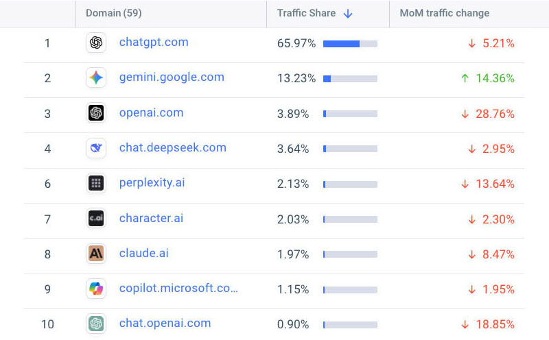Click the chat.openai.com green logo icon
This screenshot has height=340, width=549.
pos(96,324)
